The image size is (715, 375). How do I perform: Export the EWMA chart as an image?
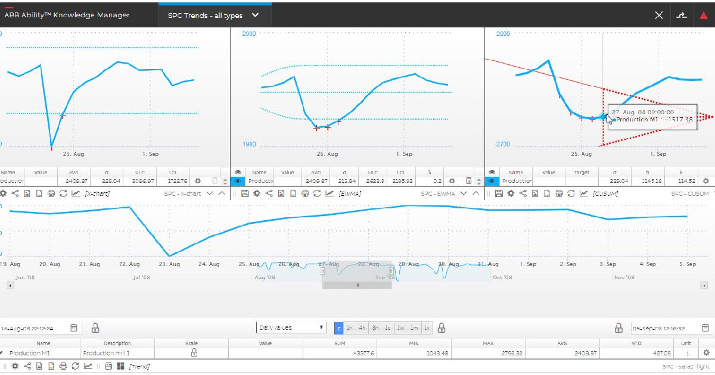[x=281, y=193]
